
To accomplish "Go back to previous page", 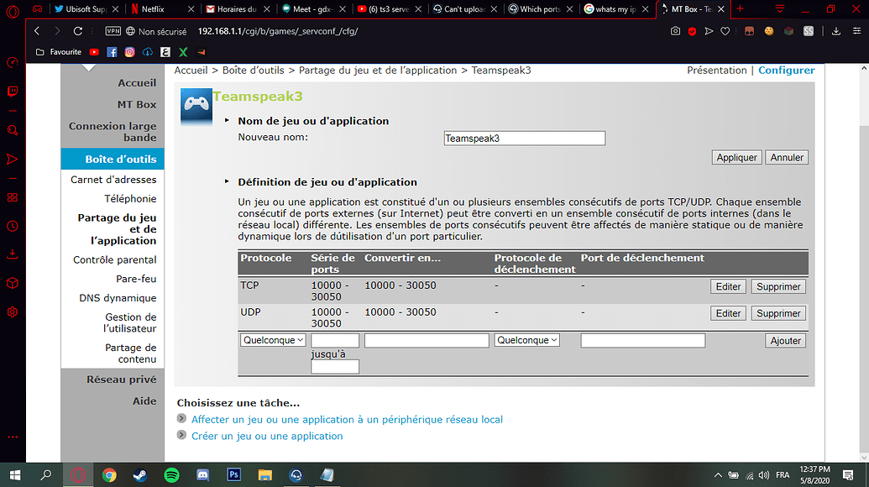I will (x=37, y=31).
